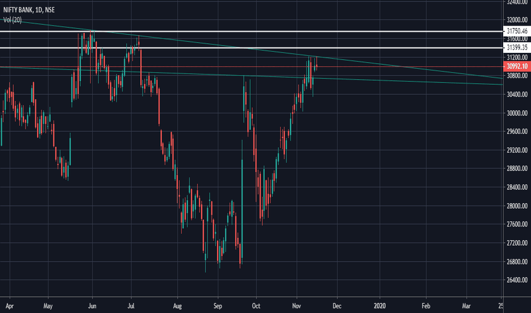531x313 pixels.
Task: Click the 26400.00 price axis label
Action: coord(517,280)
